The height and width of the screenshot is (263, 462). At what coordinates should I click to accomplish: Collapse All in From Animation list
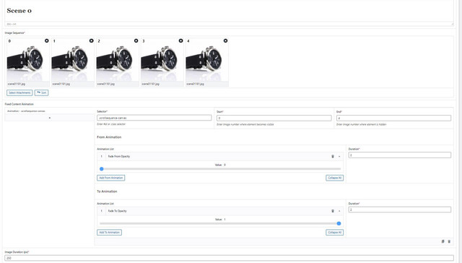335,178
